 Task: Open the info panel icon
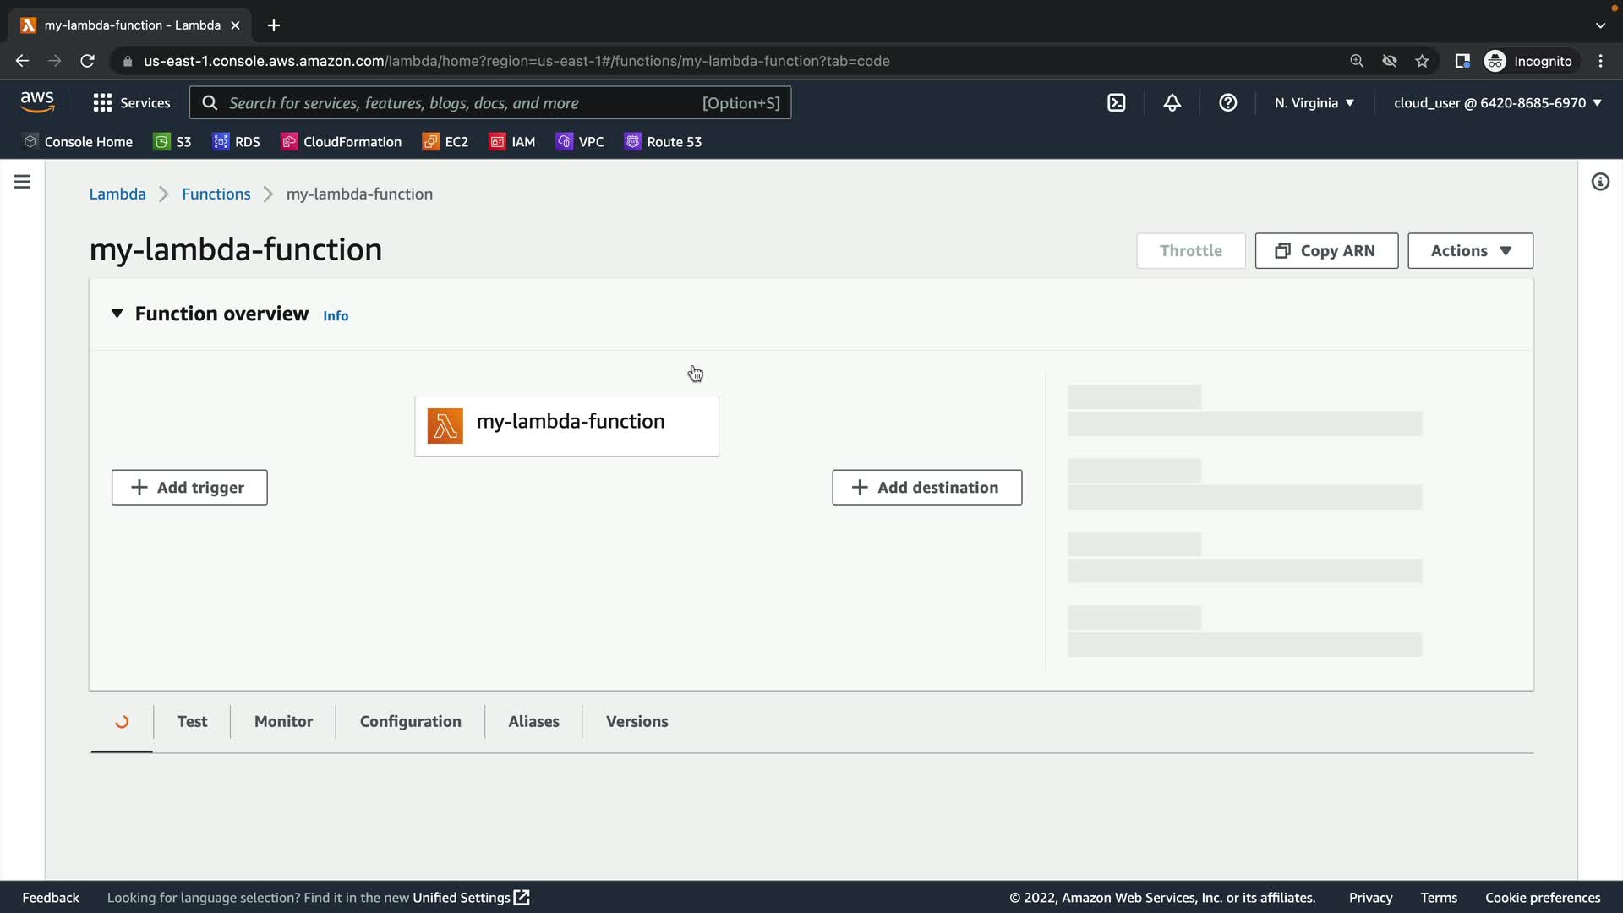(x=1600, y=182)
